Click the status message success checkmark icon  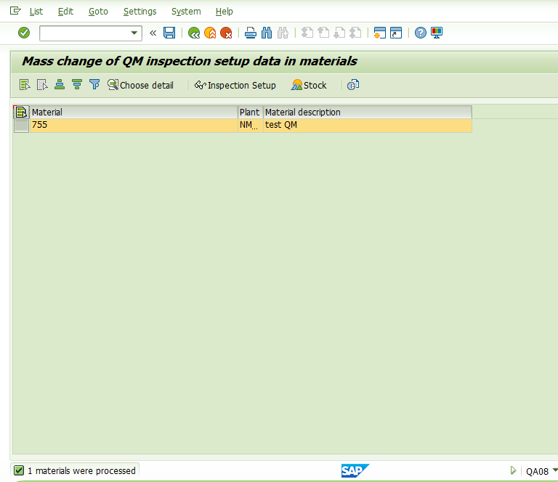coord(19,470)
